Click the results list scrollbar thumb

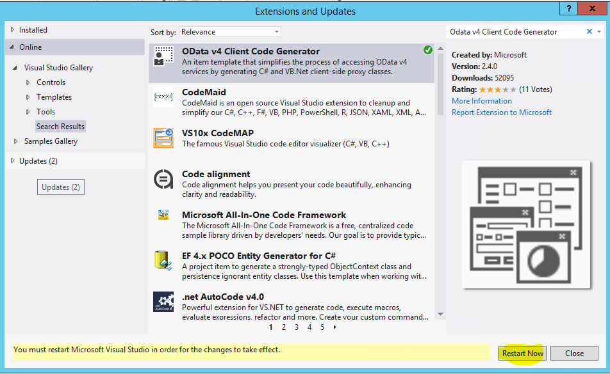coord(440,84)
